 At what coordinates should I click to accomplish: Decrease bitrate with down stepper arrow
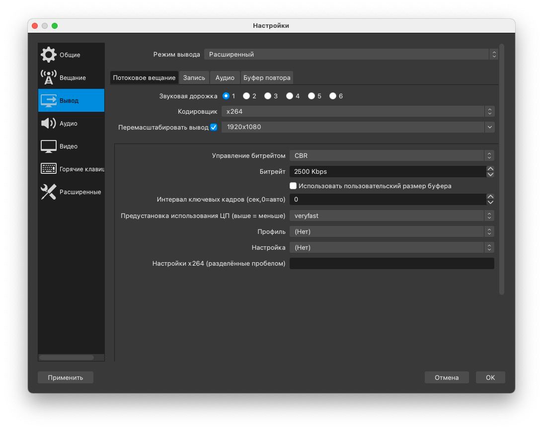coord(490,174)
